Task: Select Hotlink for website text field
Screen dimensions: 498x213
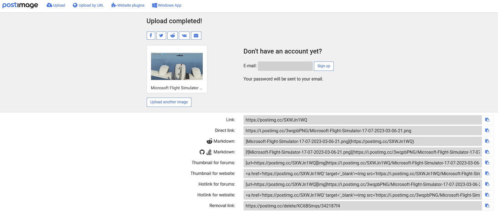Action: click(363, 195)
